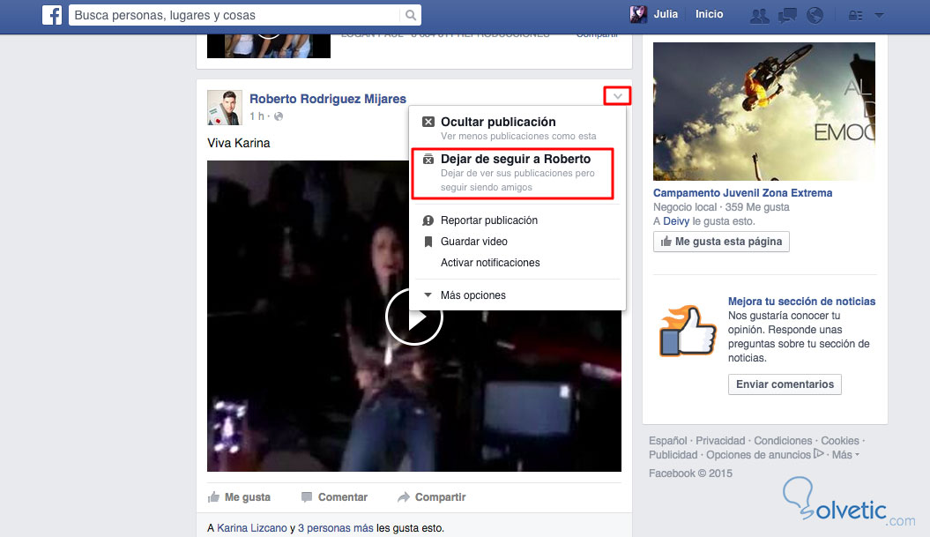Open the highlighted post options chevron

[617, 96]
